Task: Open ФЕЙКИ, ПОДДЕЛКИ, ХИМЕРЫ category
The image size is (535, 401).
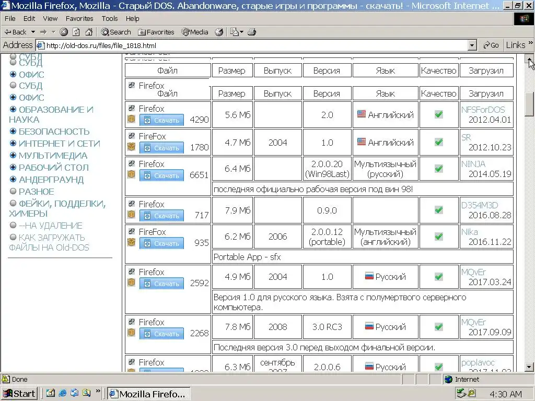Action: pyautogui.click(x=57, y=208)
